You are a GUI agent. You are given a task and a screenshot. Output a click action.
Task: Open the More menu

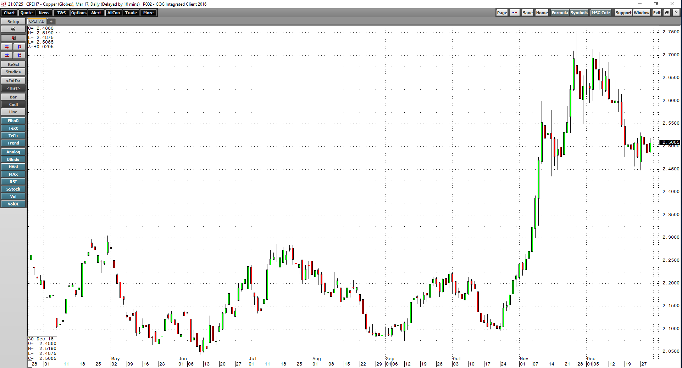click(148, 13)
